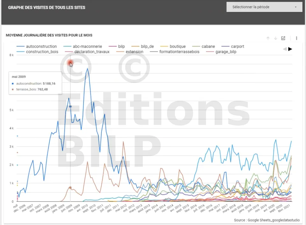Go to next legend page arrow
The width and height of the screenshot is (306, 225).
pos(290,49)
